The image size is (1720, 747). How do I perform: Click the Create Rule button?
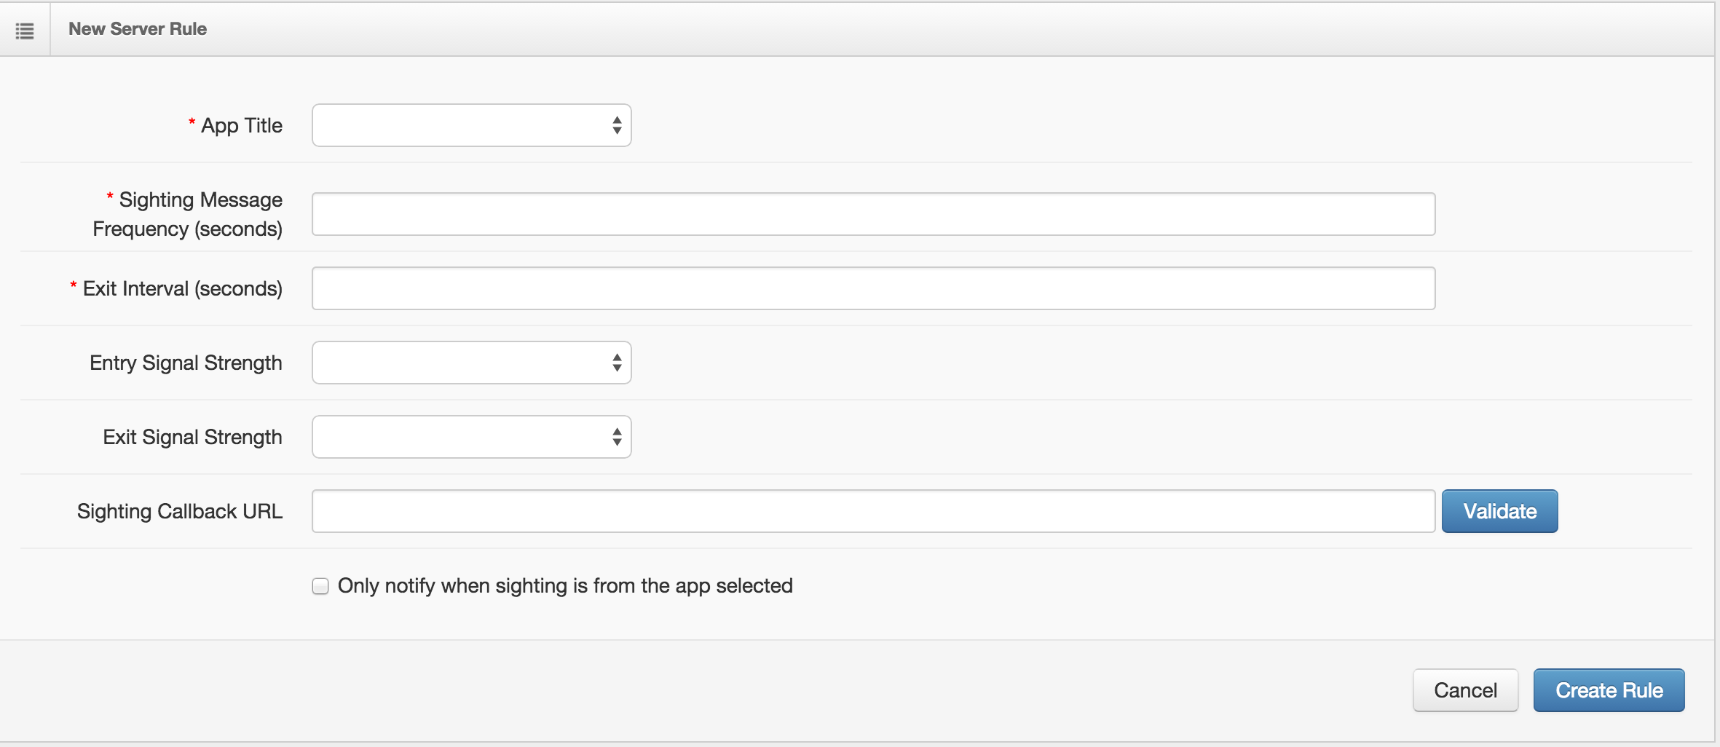(1609, 690)
